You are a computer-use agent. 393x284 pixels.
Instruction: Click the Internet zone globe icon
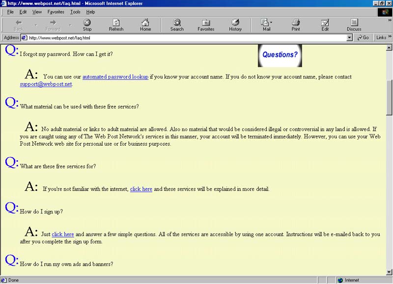click(340, 280)
